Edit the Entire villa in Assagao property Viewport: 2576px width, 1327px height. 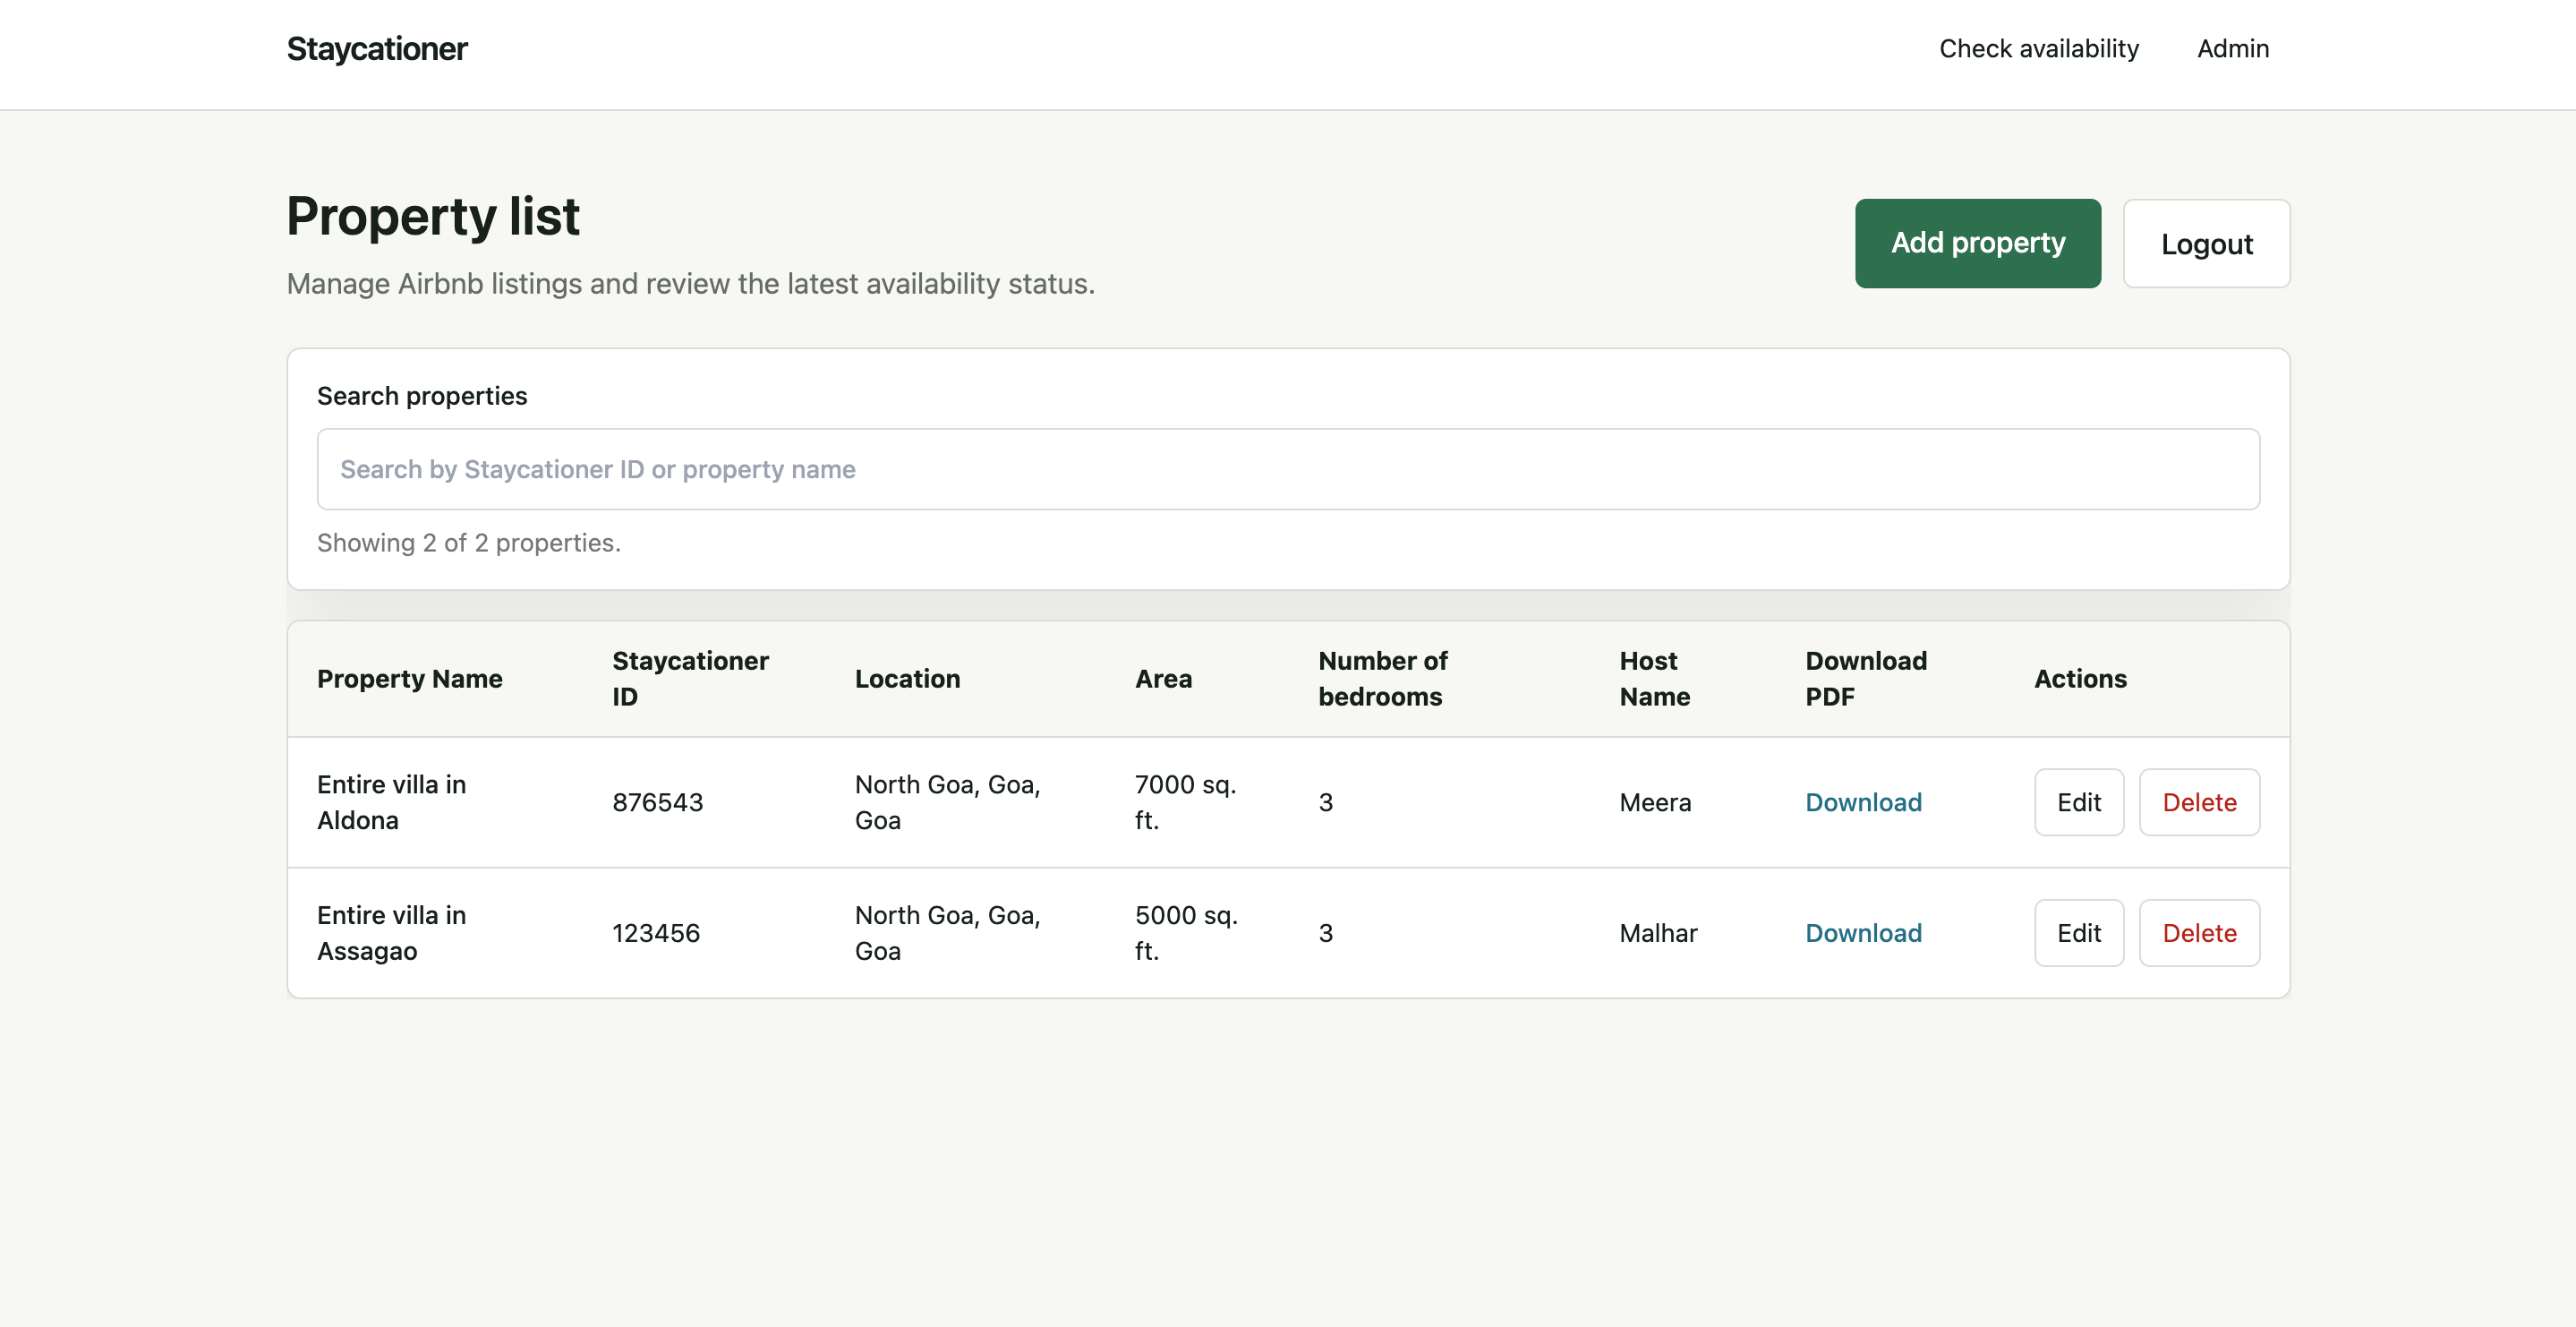tap(2078, 933)
